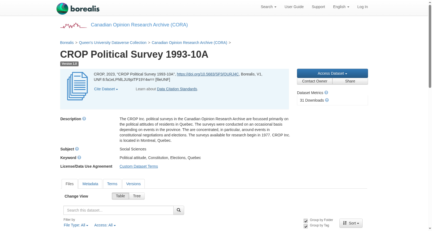432x231 pixels.
Task: Toggle the Group by Folder checkbox
Action: click(306, 221)
